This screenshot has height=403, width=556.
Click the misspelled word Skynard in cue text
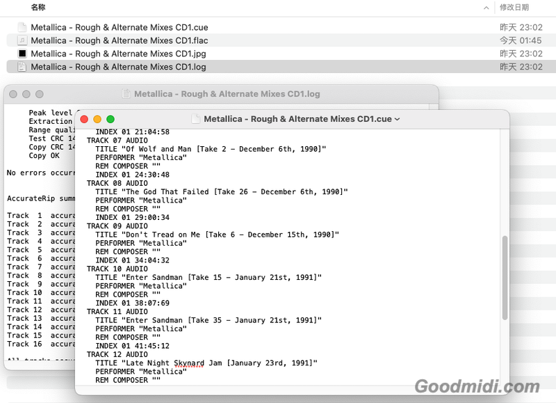[189, 363]
